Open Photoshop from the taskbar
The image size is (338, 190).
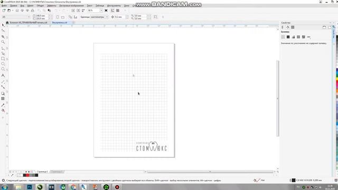point(30,187)
